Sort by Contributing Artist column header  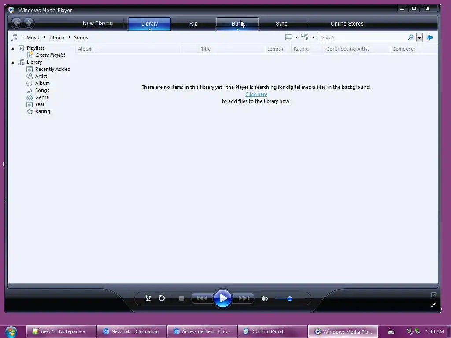[x=357, y=49]
